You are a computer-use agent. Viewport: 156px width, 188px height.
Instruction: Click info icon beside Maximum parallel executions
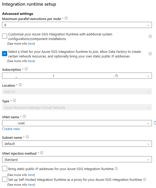pyautogui.click(x=66, y=18)
